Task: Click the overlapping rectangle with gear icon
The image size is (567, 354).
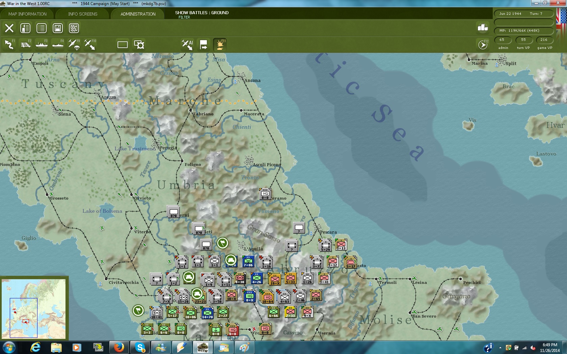Action: click(x=139, y=45)
